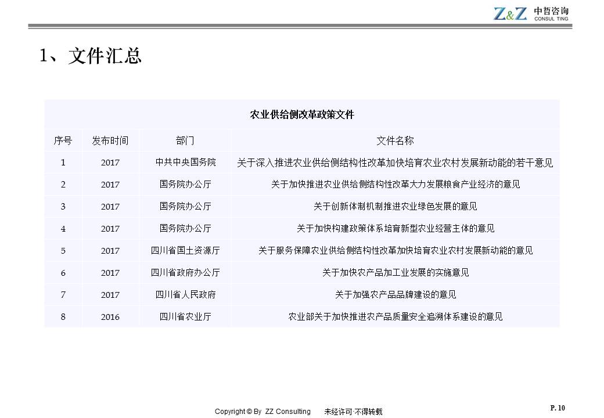Select 关于加强农产品品牌建设的意见 document name
Image resolution: width=604 pixels, height=418 pixels.
click(x=395, y=295)
